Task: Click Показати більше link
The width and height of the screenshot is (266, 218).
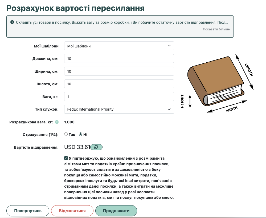Action: click(216, 29)
